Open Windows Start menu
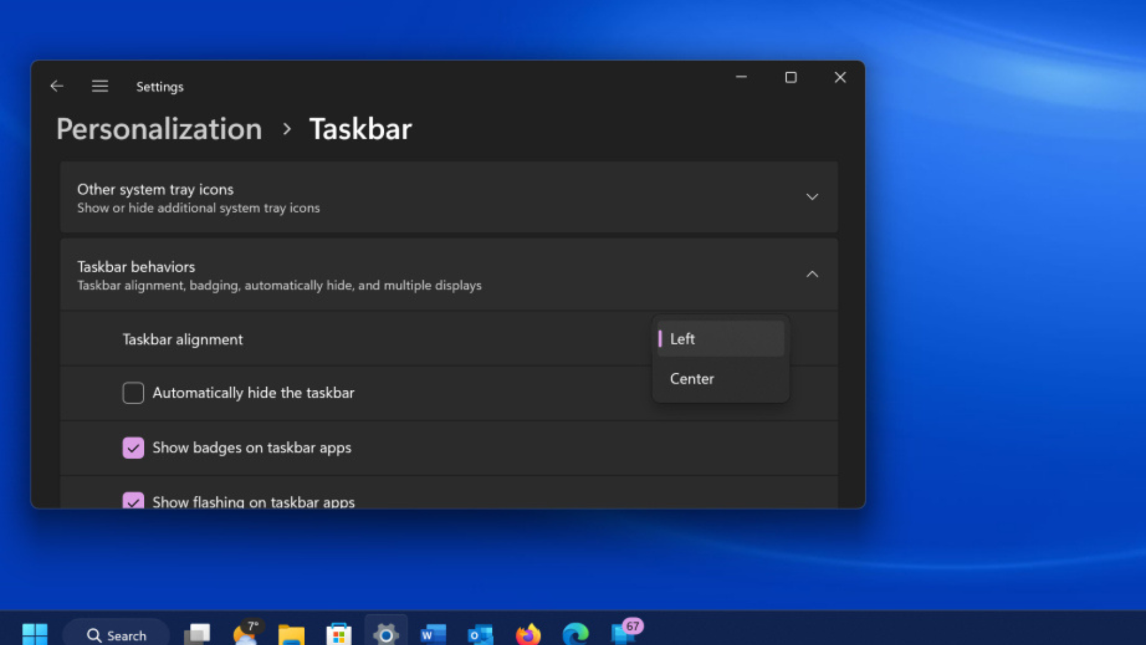 click(x=35, y=634)
